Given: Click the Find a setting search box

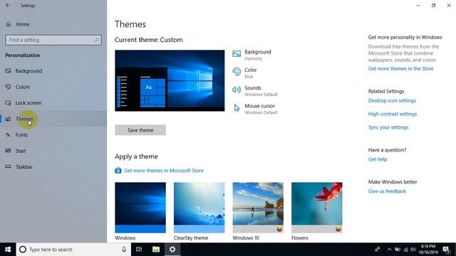Looking at the screenshot, I should coord(53,40).
